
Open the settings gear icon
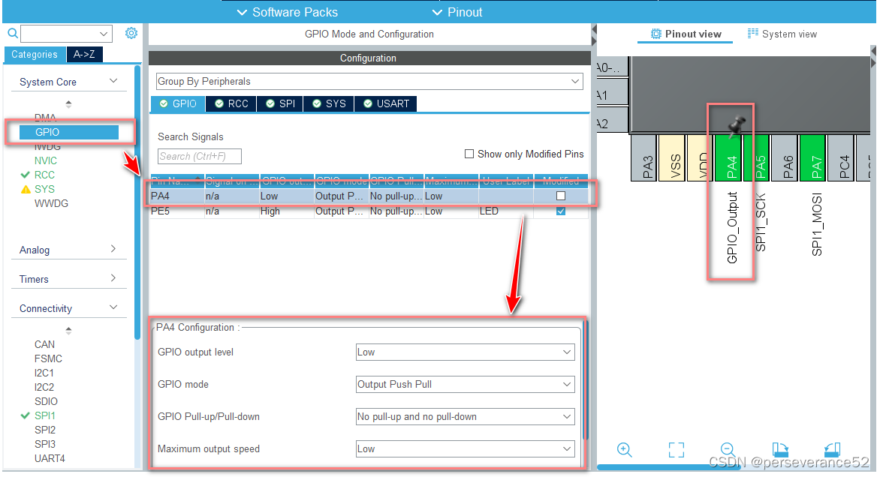(131, 33)
